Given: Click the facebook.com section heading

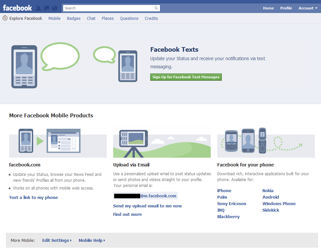Looking at the screenshot, I should pyautogui.click(x=25, y=165).
